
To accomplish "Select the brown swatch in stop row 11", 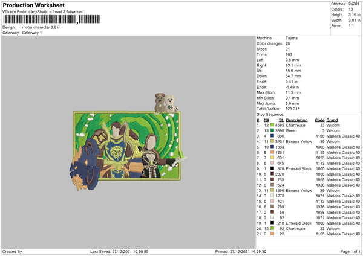I will [272, 179].
